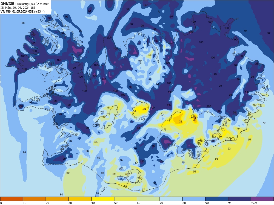Image resolution: width=274 pixels, height=205 pixels.
Task: Click the humidity value '38' on the map
Action: coord(135,112)
